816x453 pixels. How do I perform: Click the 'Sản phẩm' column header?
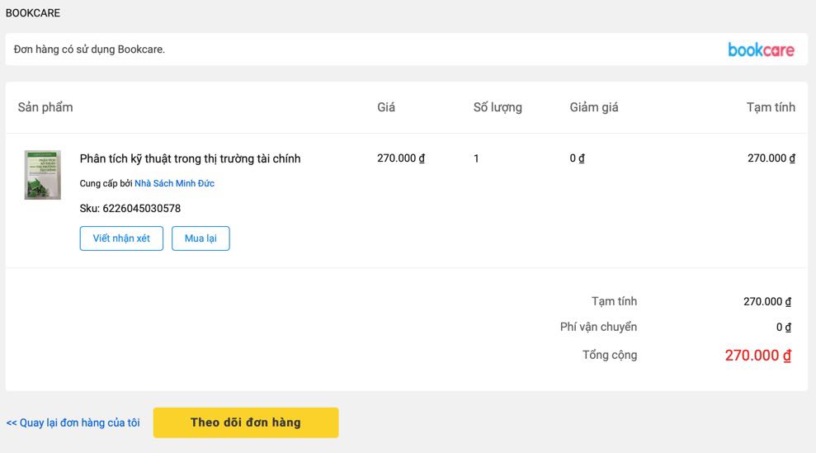click(x=45, y=107)
